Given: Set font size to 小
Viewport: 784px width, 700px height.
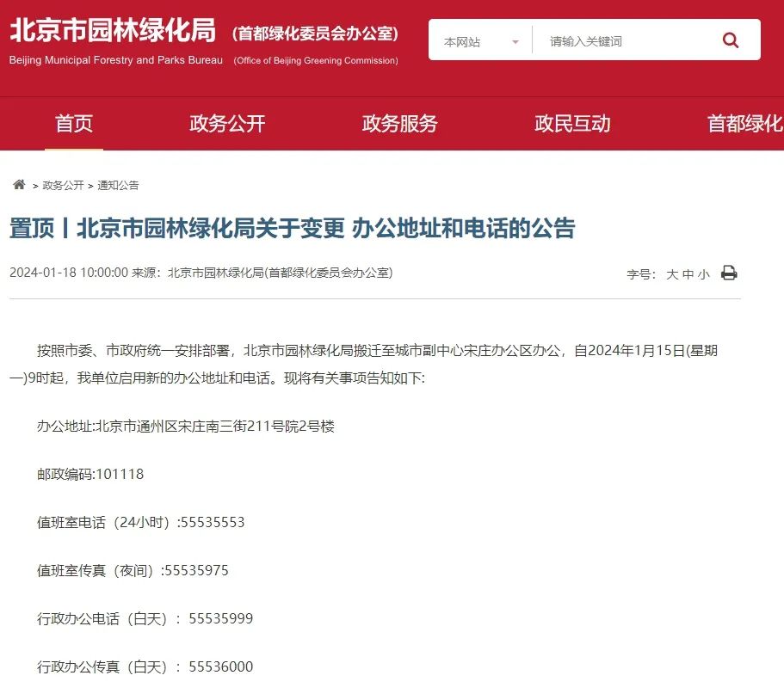Looking at the screenshot, I should [703, 274].
